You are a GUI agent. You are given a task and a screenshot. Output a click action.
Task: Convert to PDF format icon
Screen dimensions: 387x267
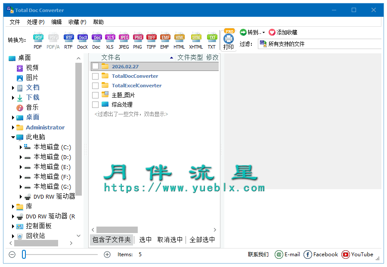click(38, 40)
